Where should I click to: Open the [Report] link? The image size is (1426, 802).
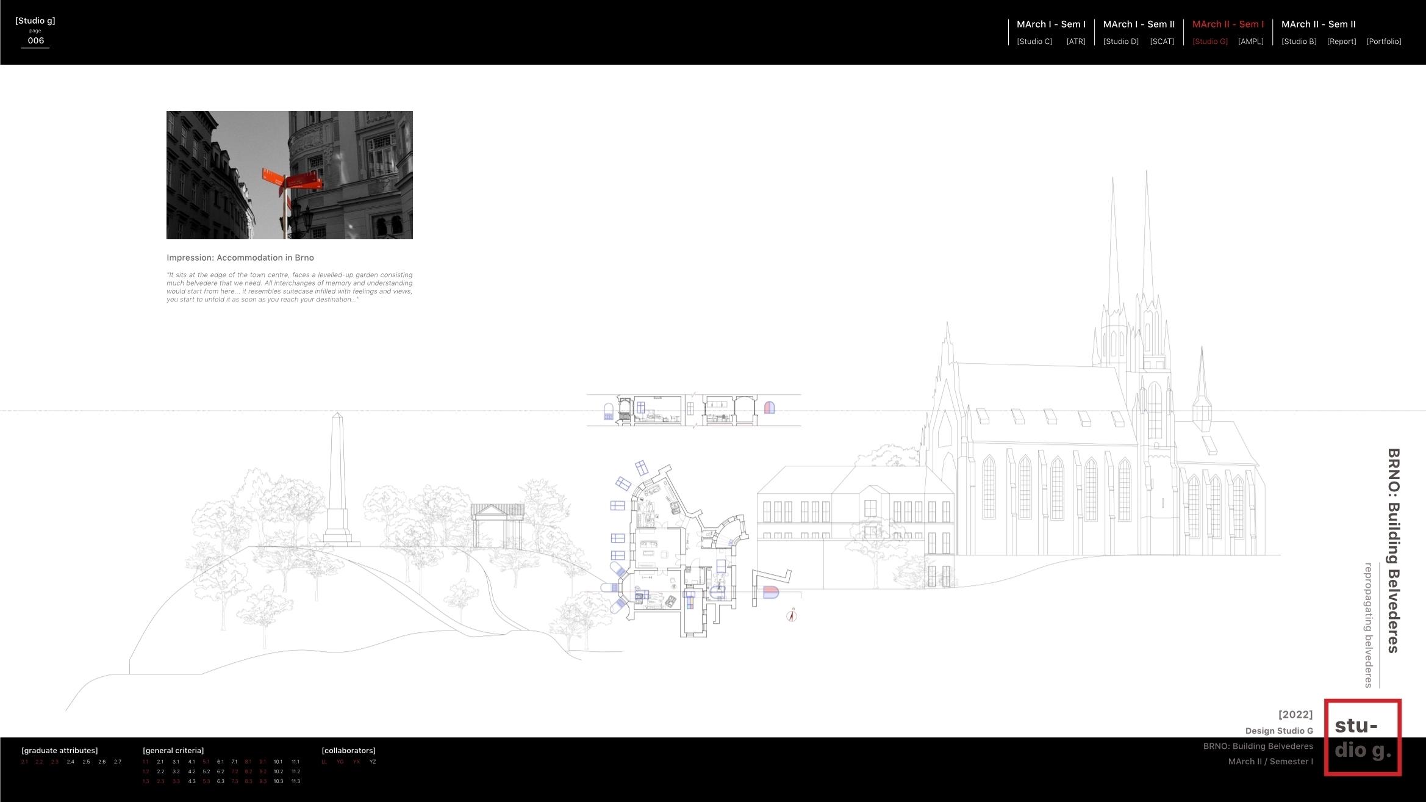click(1341, 42)
